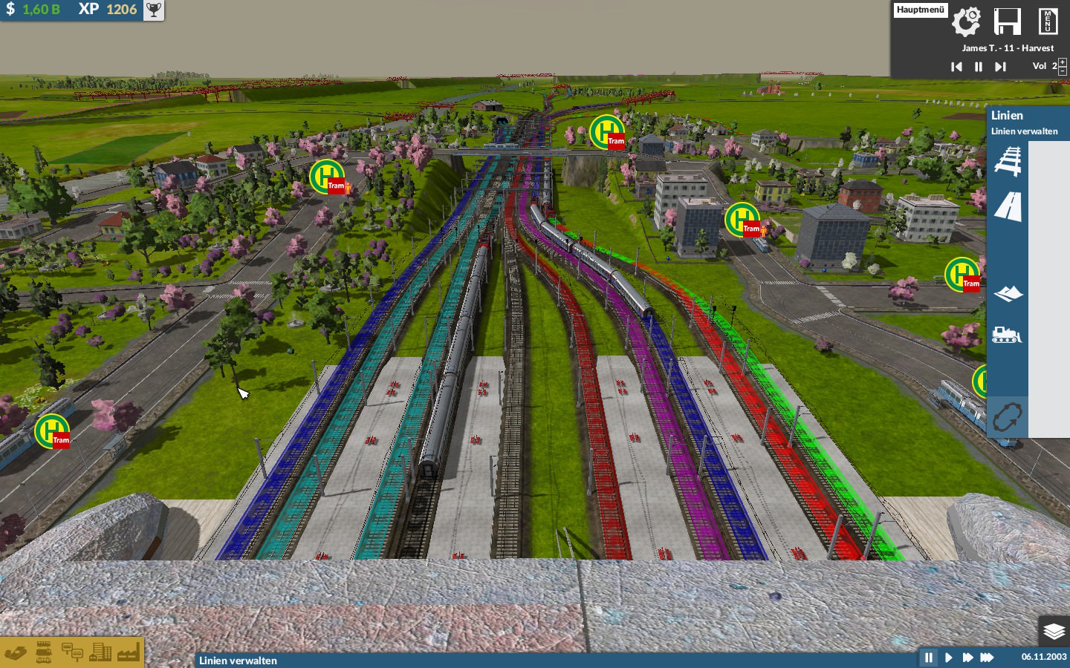Pause the game simulation
1070x668 pixels.
(x=928, y=658)
